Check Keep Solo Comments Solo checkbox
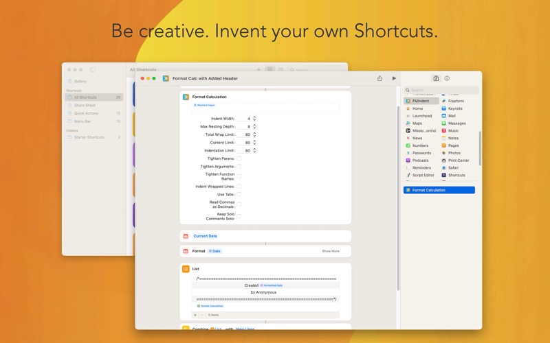Viewport: 550px width, 343px height. coord(239,216)
